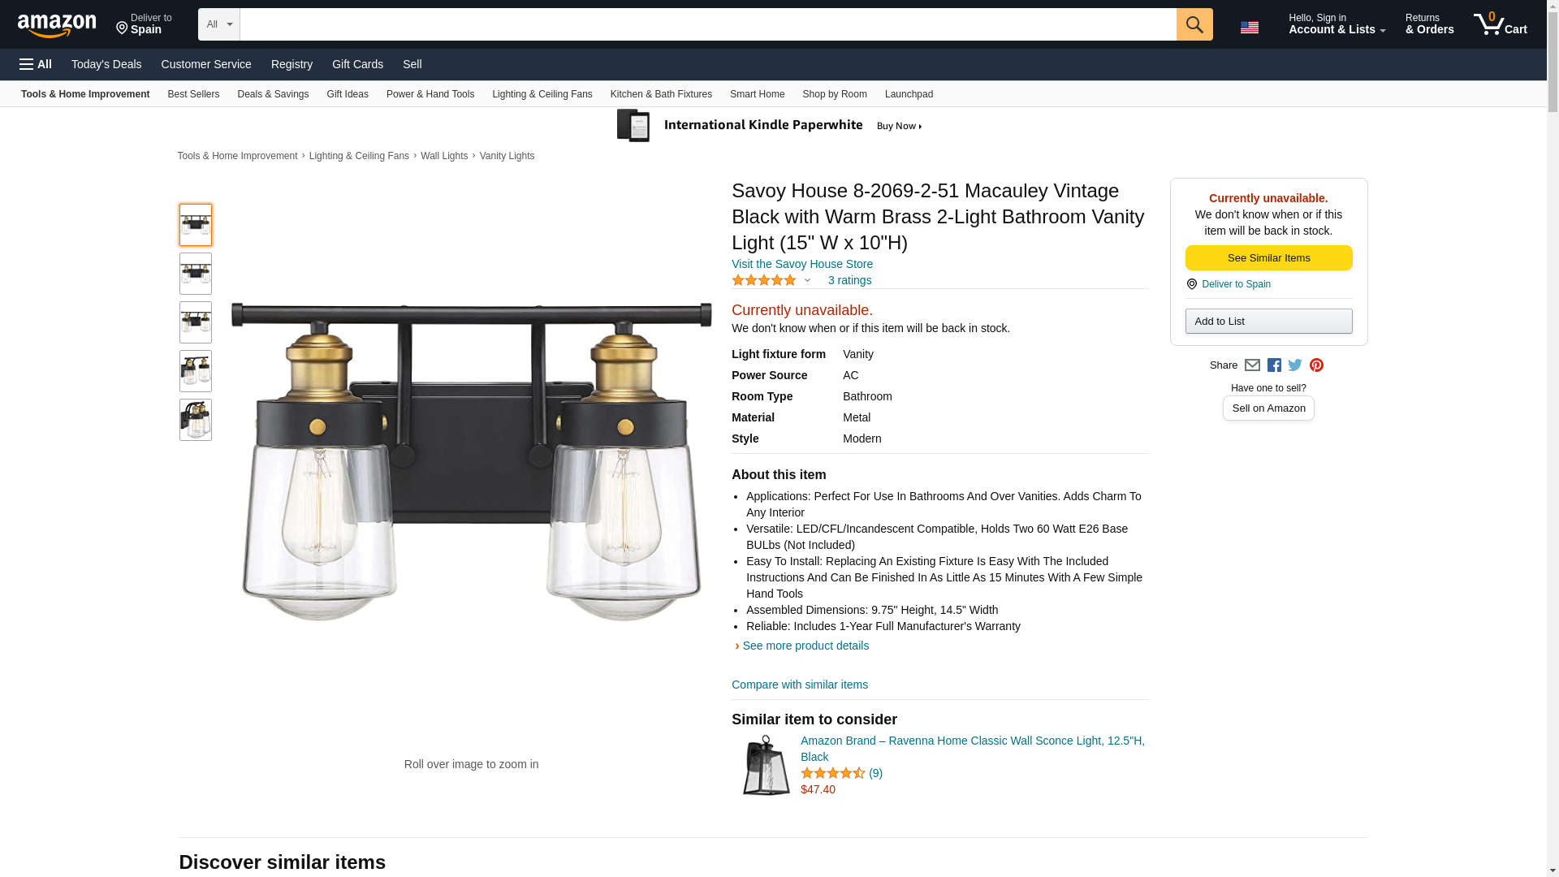The width and height of the screenshot is (1559, 877).
Task: Expand See more product details
Action: point(804,646)
